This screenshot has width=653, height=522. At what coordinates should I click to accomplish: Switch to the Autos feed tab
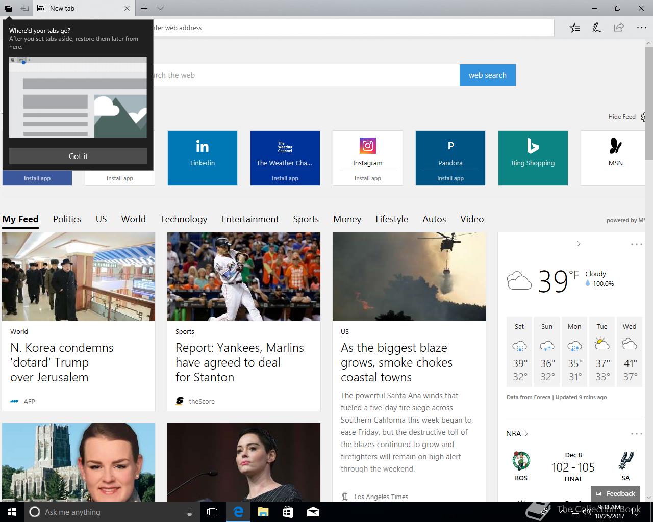[435, 219]
